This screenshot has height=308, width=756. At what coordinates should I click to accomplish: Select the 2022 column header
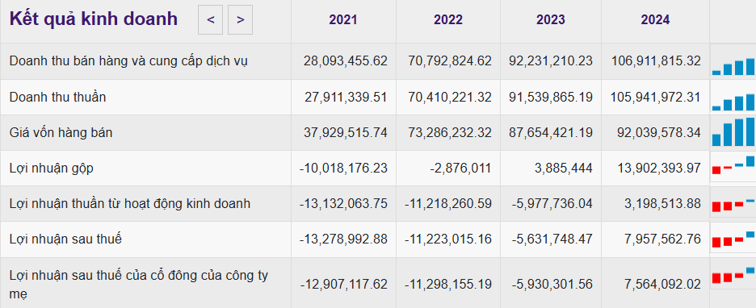(x=448, y=19)
